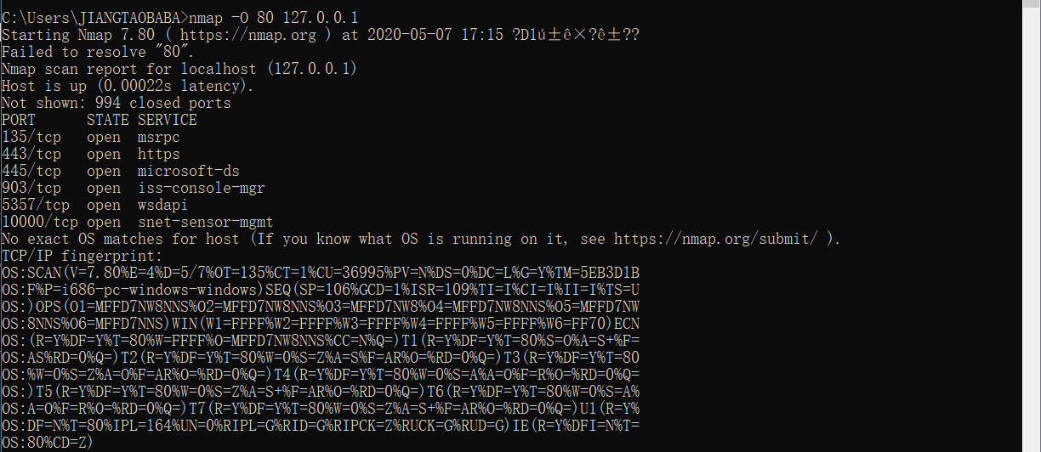Click the vertical scrollbar track
The image size is (1041, 452).
click(1032, 226)
